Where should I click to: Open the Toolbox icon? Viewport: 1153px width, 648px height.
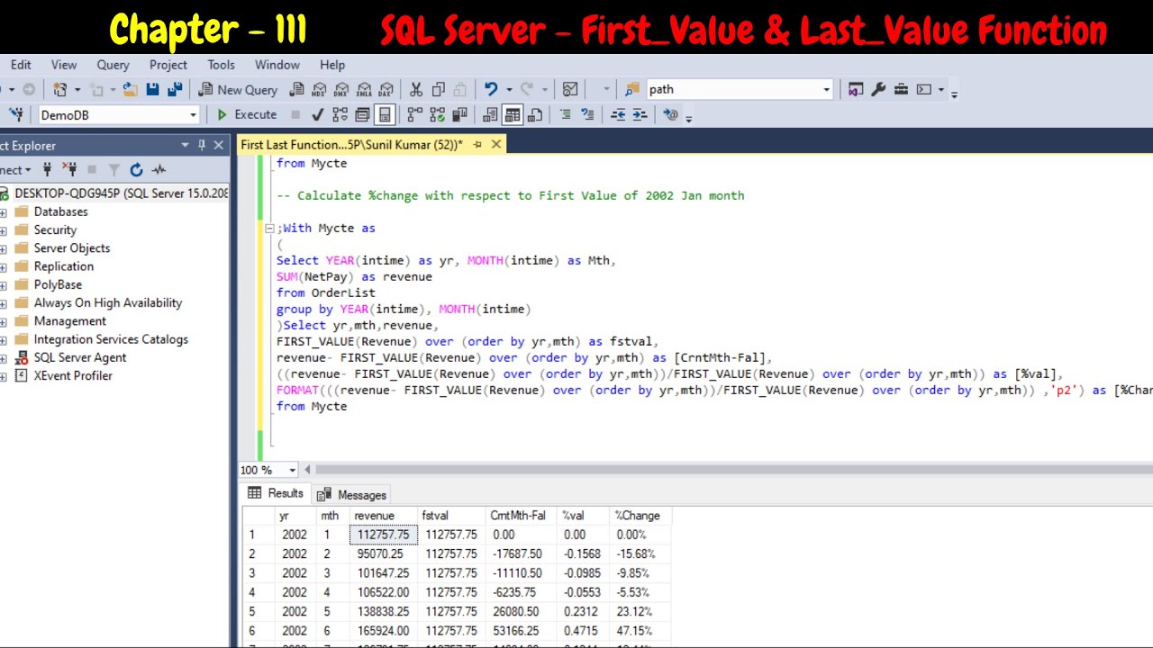click(x=901, y=89)
